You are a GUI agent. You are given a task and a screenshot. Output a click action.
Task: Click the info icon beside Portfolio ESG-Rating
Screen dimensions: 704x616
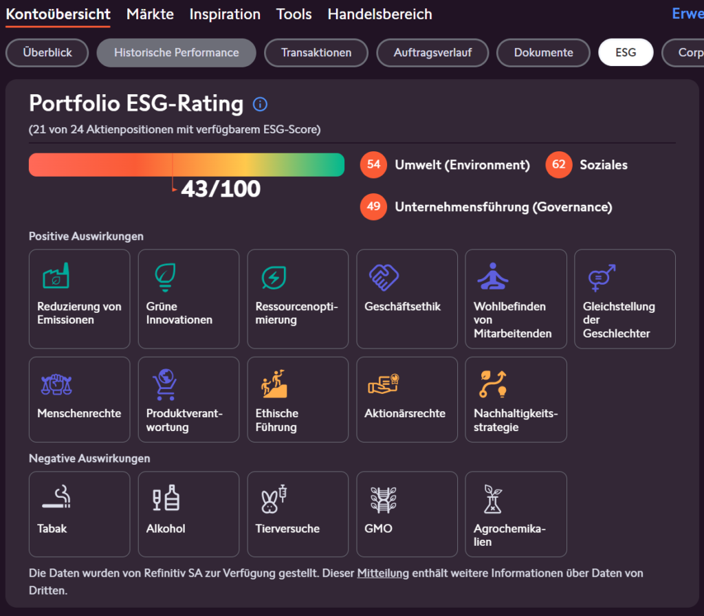(x=260, y=104)
